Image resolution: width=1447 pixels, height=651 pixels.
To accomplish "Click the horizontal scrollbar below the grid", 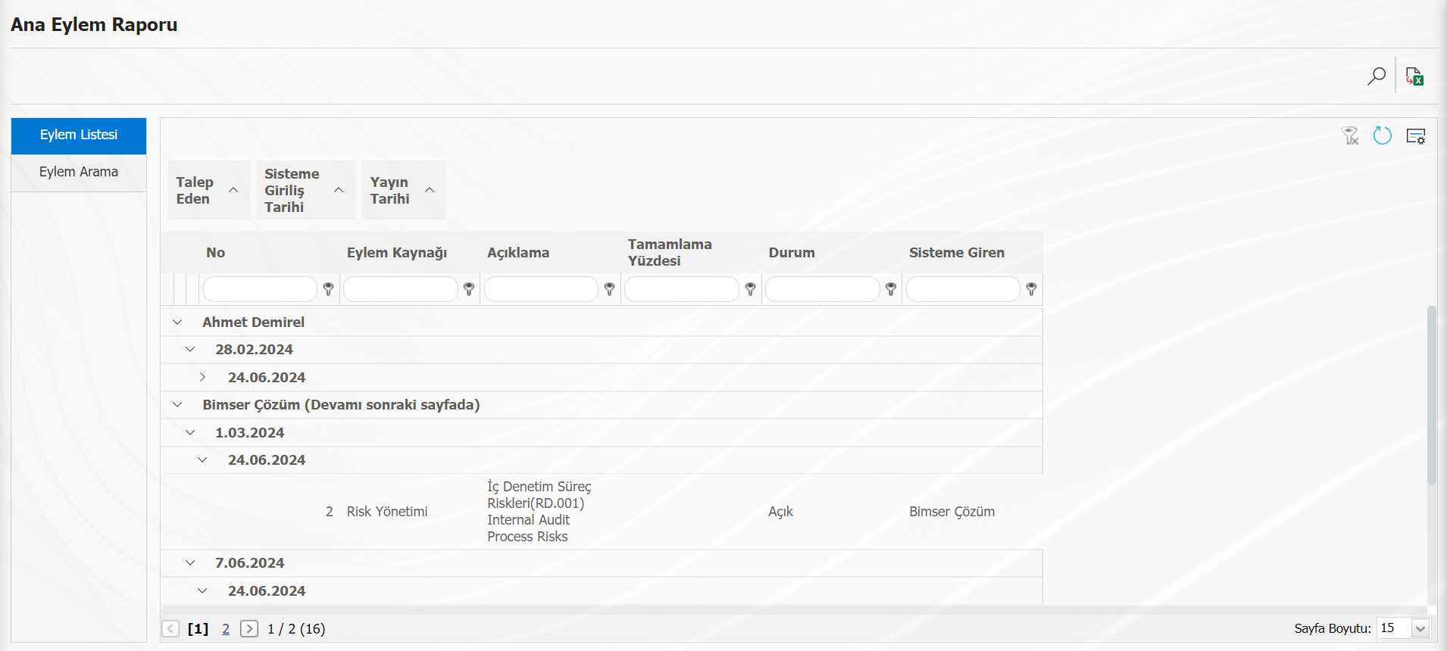I will coord(794,609).
